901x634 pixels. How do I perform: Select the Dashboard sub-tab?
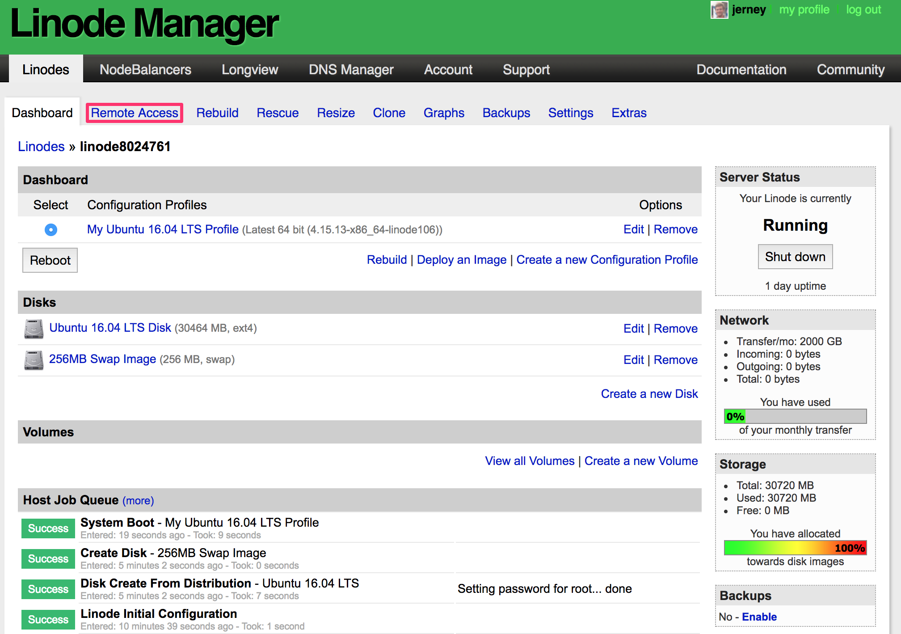[x=42, y=113]
